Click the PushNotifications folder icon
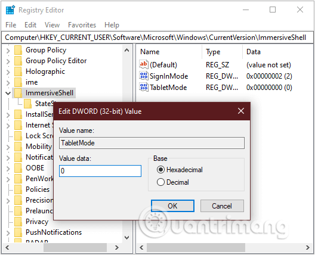Image resolution: width=315 pixels, height=255 pixels. [x=18, y=232]
